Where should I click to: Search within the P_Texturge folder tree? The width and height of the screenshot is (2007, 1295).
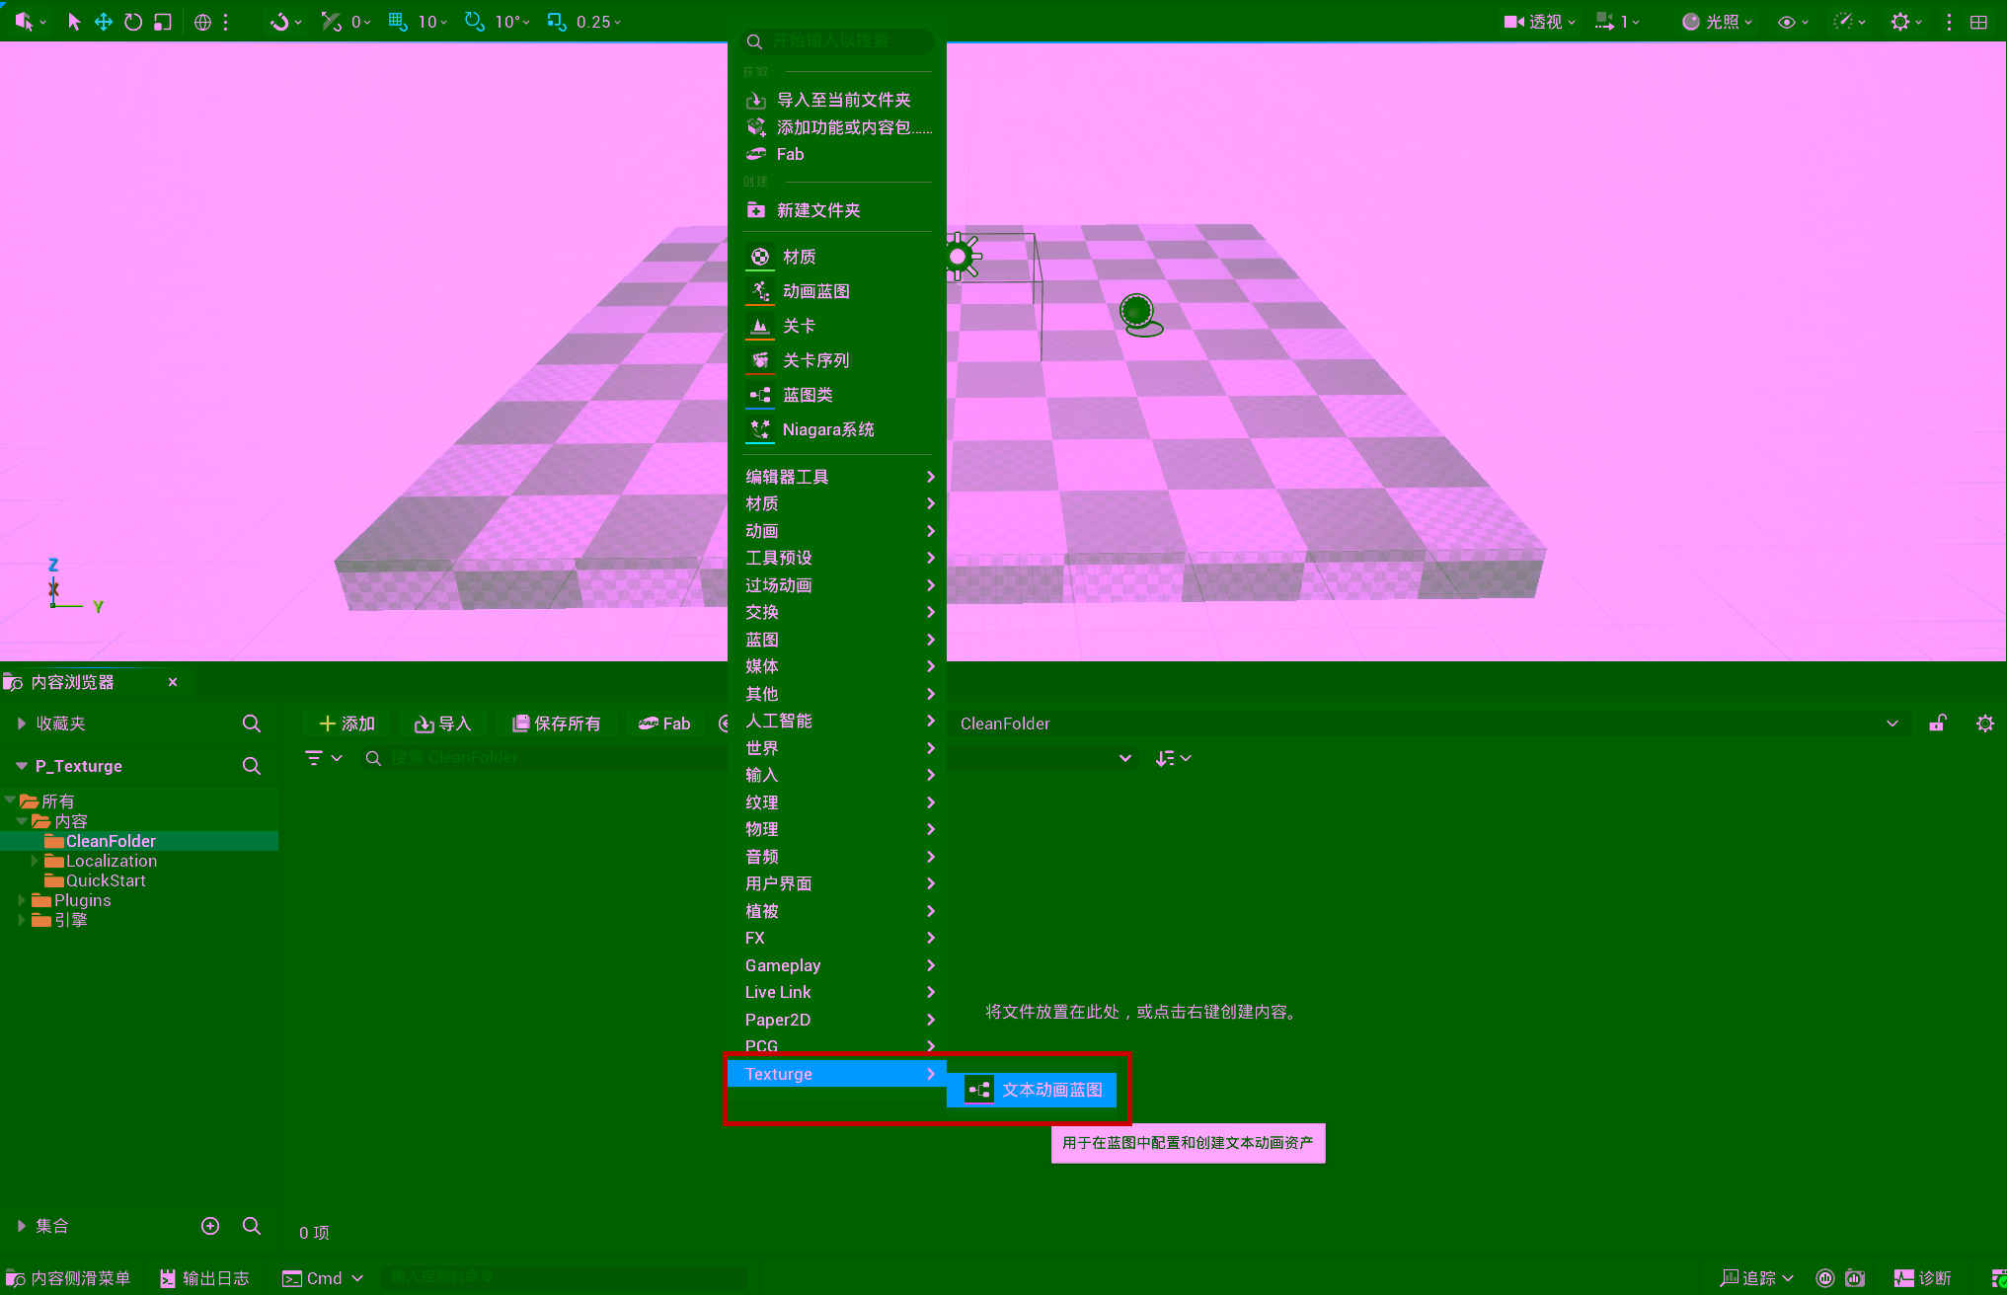click(x=252, y=766)
